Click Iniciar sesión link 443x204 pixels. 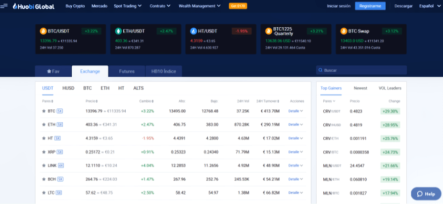(x=339, y=6)
